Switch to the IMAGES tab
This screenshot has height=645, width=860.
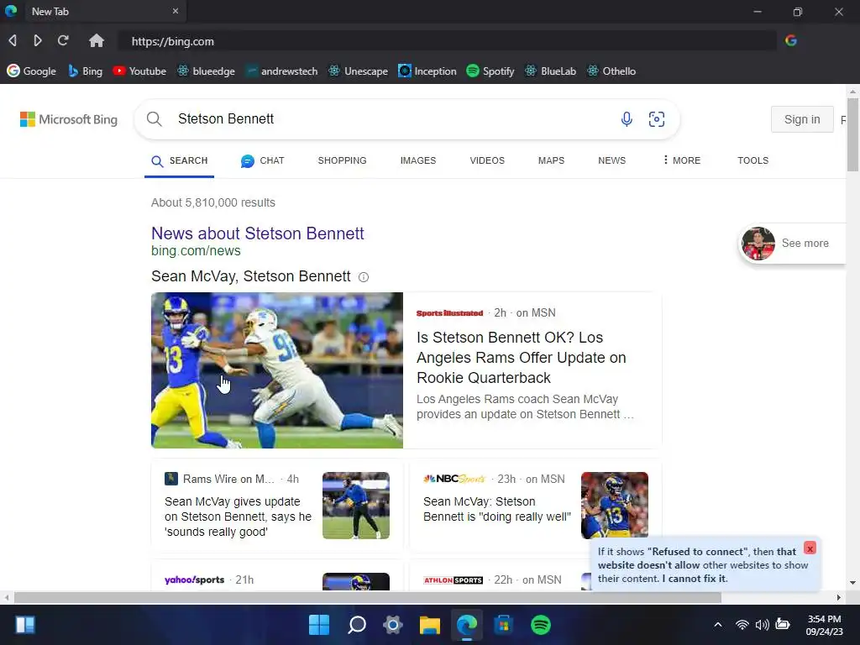click(x=418, y=160)
